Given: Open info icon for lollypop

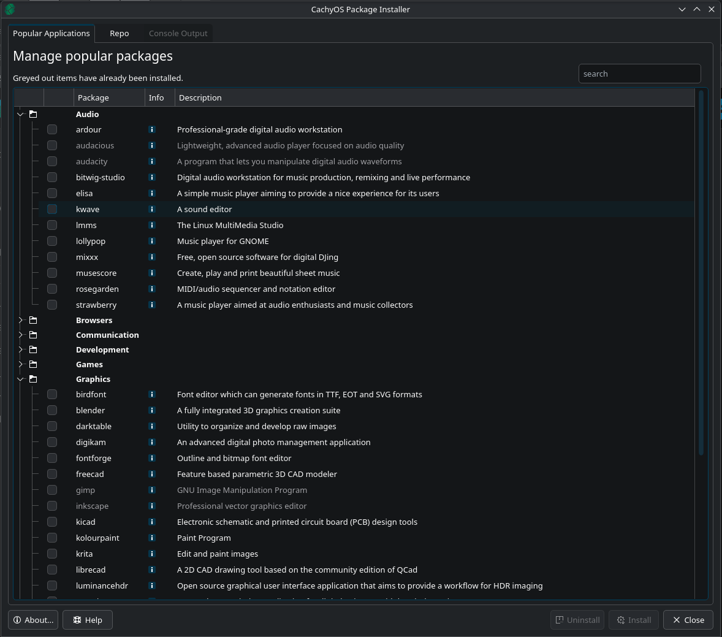Looking at the screenshot, I should pyautogui.click(x=152, y=241).
